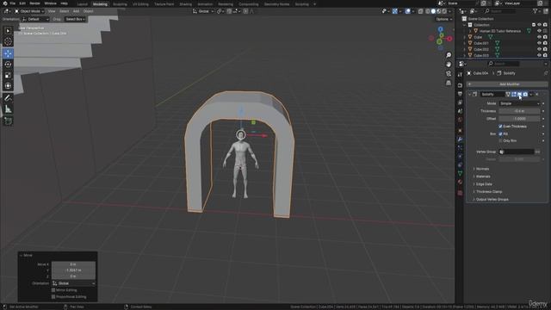Viewport: 551px width, 310px height.
Task: Select the Rotate tool in the toolbar
Action: [8, 65]
